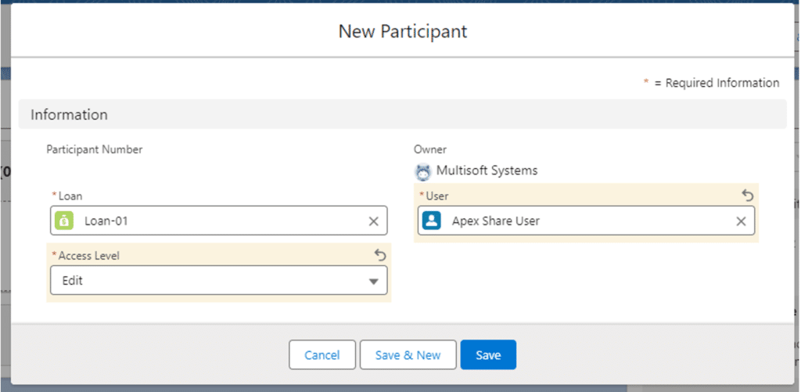
Task: Save the new participant record
Action: tap(488, 354)
